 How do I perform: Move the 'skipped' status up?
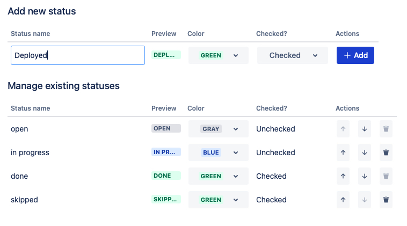pyautogui.click(x=343, y=200)
